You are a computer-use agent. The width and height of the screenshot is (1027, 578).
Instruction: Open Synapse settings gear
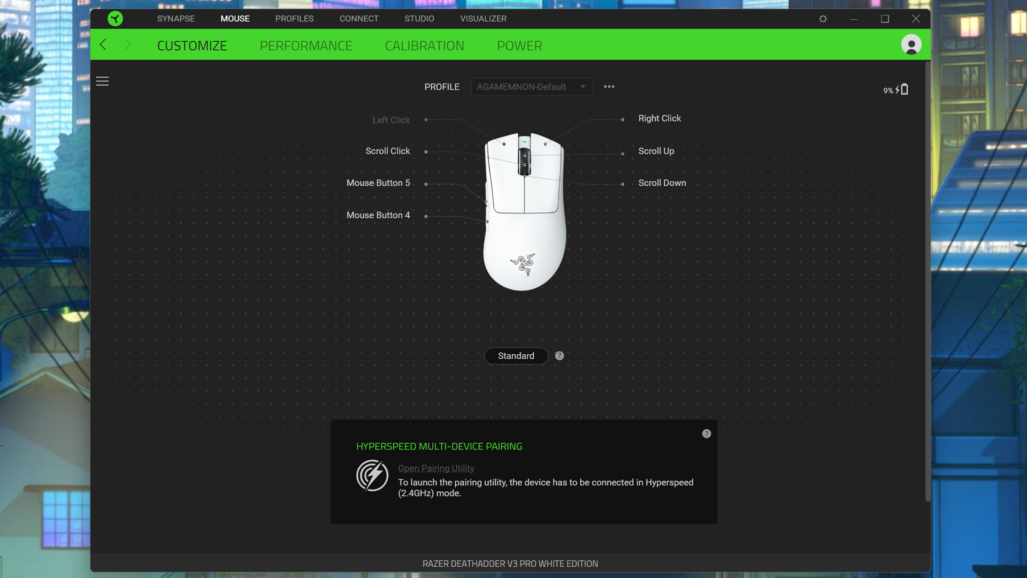coord(823,19)
